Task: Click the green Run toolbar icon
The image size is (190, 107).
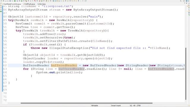Action: (22, 1)
